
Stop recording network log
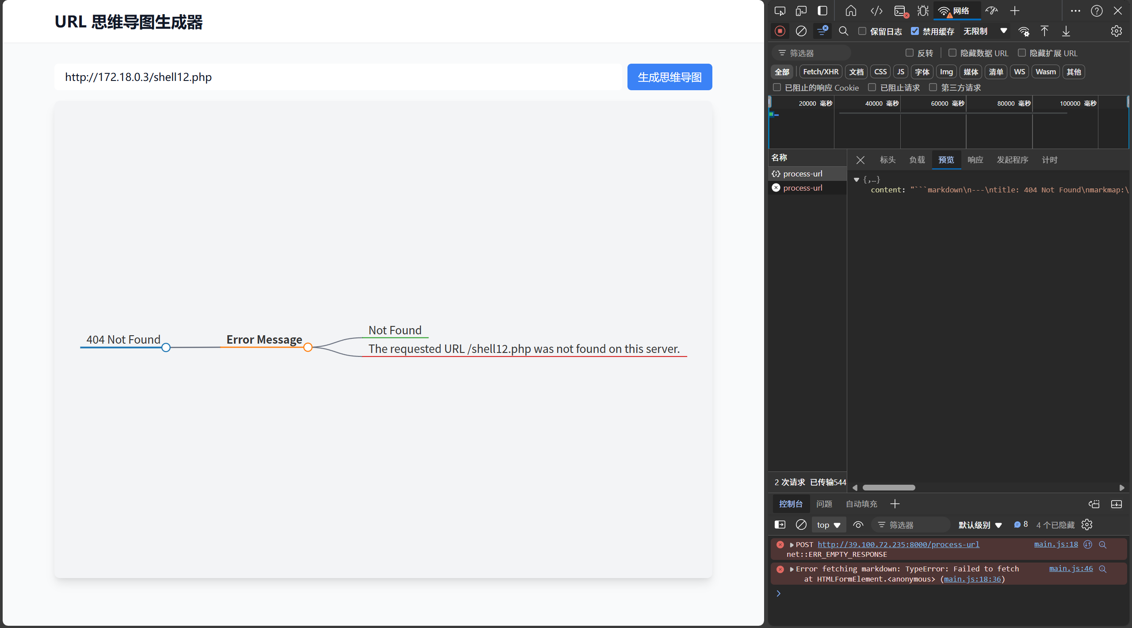(x=780, y=31)
